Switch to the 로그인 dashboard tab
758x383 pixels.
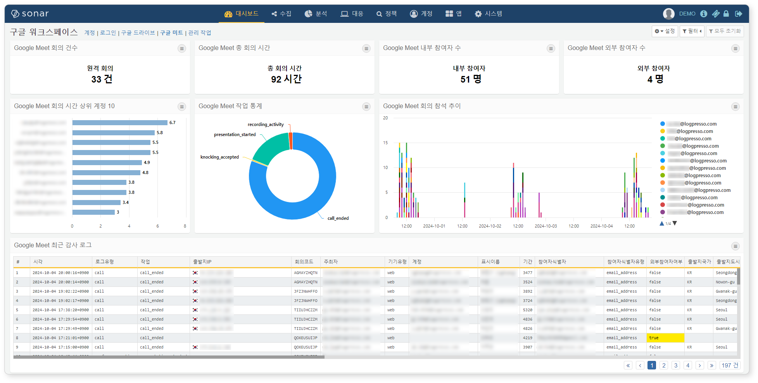coord(108,33)
